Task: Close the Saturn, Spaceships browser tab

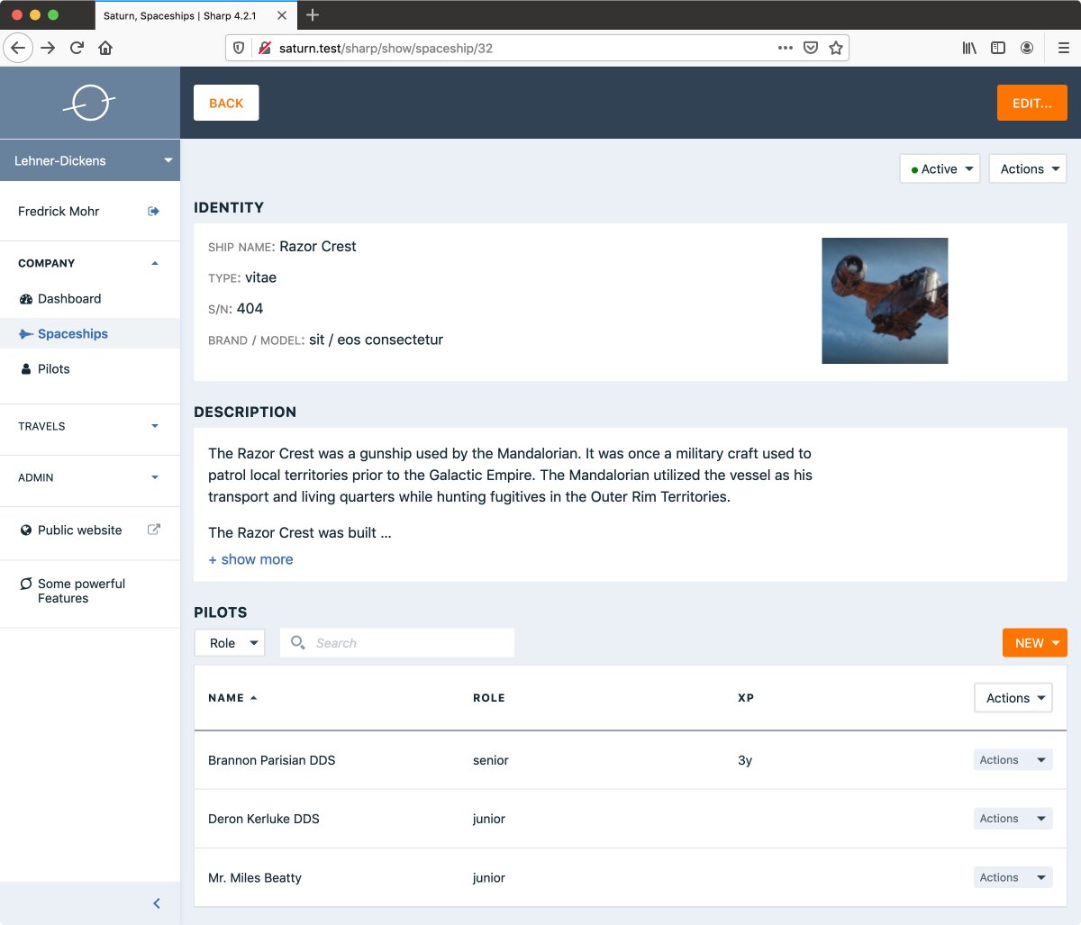Action: point(282,15)
